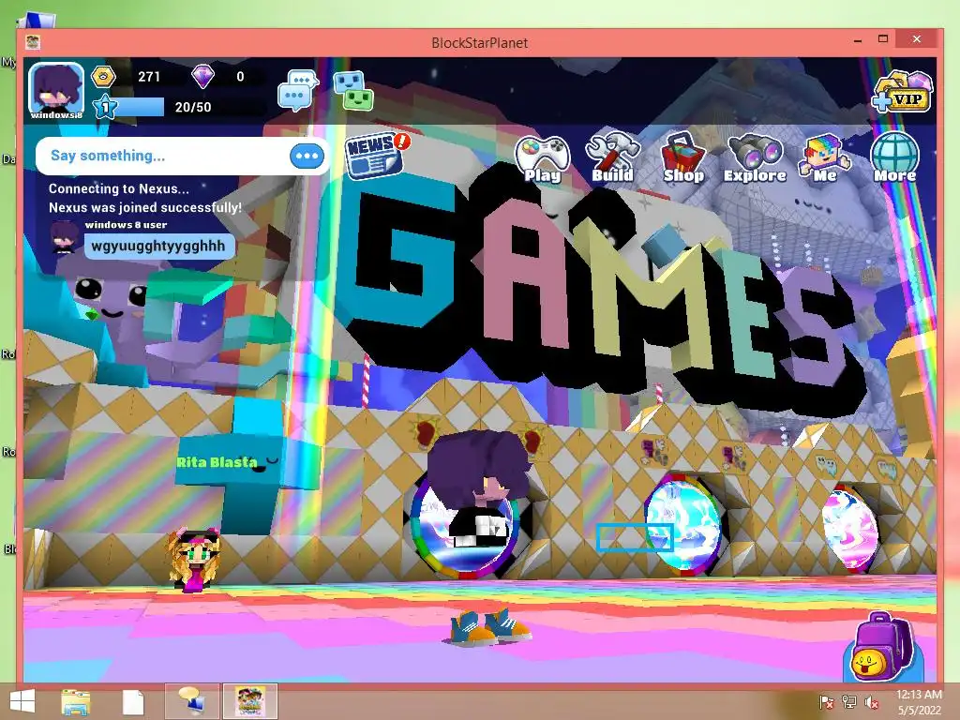Click the BlockStarPlanet taskbar icon
This screenshot has width=960, height=720.
(250, 701)
